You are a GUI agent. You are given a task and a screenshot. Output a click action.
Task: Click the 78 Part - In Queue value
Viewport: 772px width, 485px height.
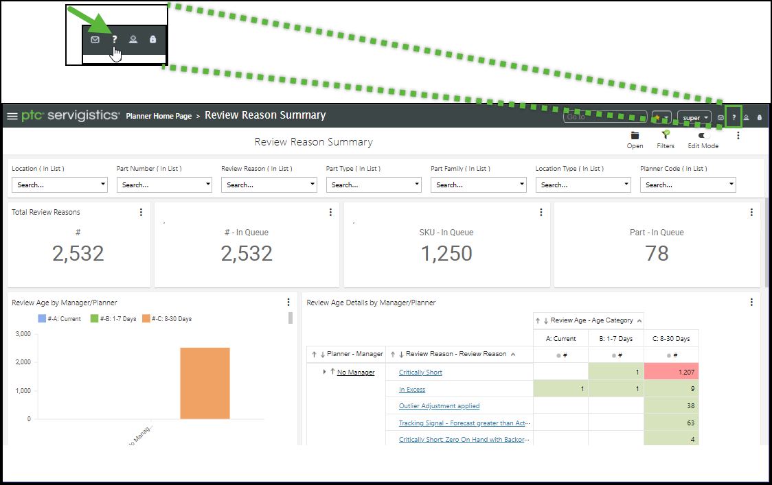tap(657, 254)
